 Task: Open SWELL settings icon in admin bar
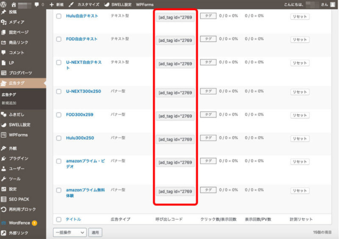pyautogui.click(x=106, y=4)
